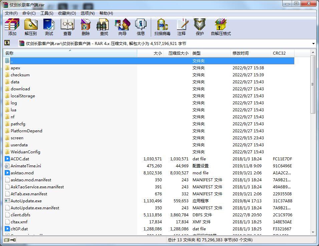Open the Find (查找) binoculars tool

click(104, 27)
